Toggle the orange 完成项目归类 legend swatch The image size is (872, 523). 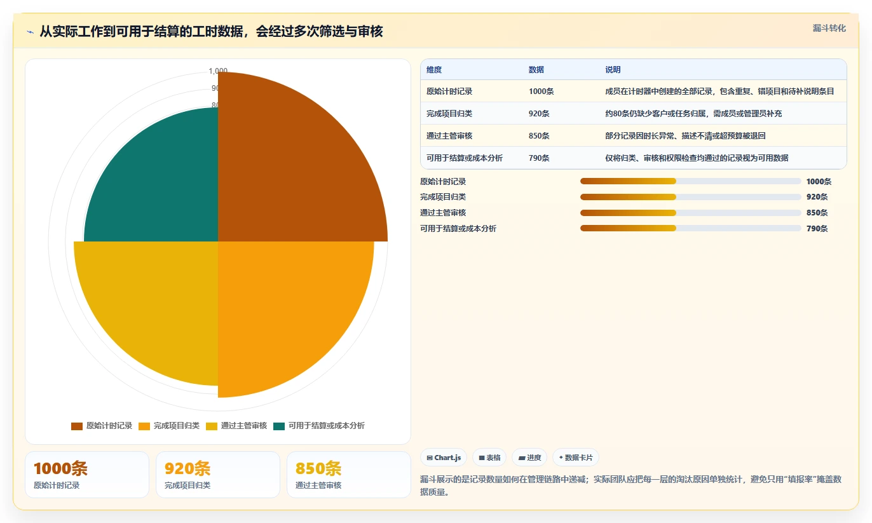tap(144, 426)
